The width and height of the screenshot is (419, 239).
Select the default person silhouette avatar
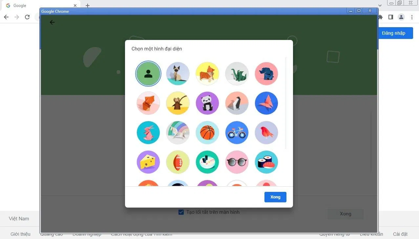pyautogui.click(x=148, y=74)
